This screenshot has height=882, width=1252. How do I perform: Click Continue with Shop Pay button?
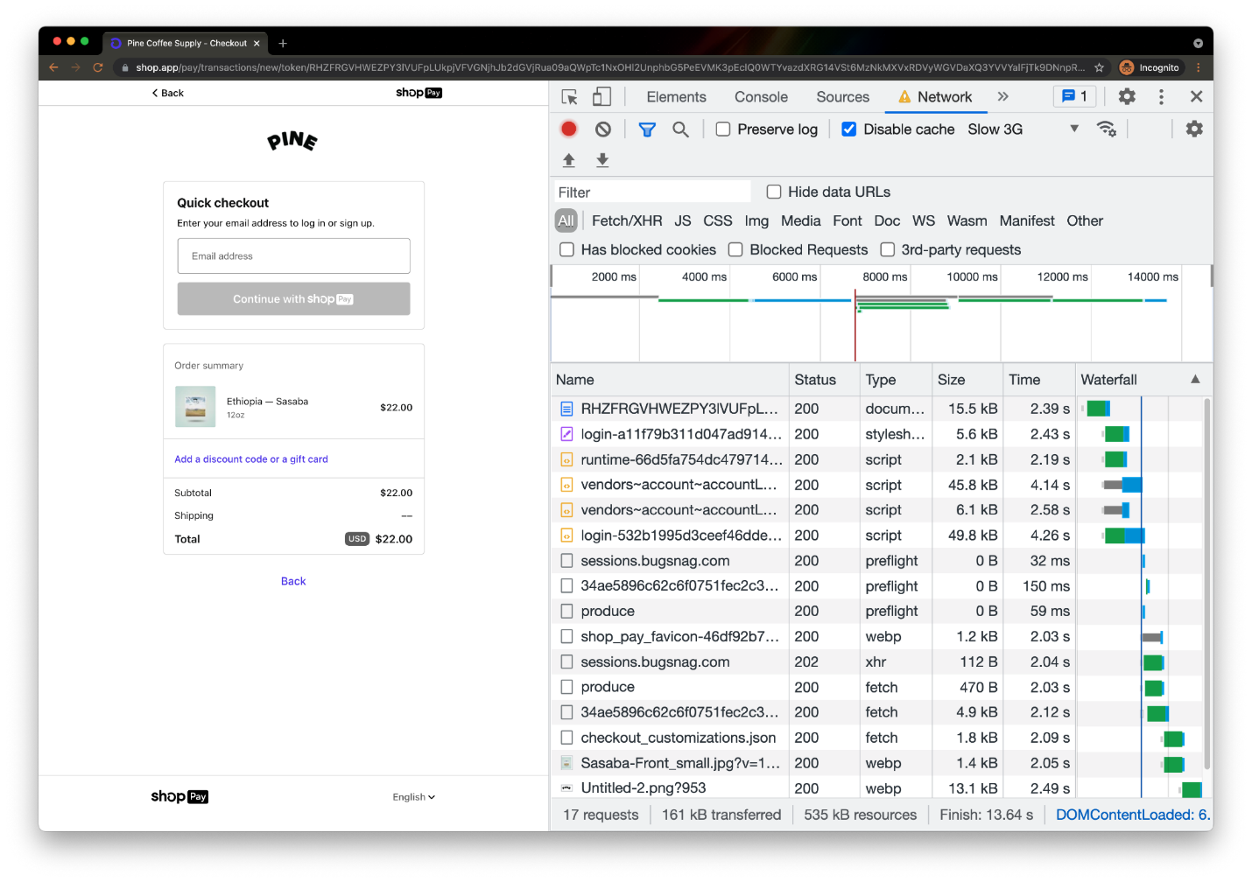[x=293, y=298]
